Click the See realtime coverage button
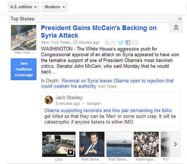 pos(24,69)
